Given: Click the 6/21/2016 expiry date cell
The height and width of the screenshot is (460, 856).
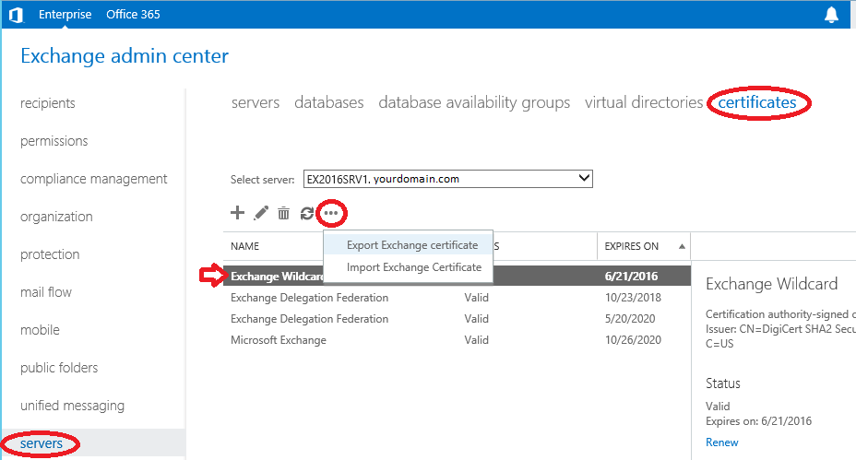Looking at the screenshot, I should point(631,277).
